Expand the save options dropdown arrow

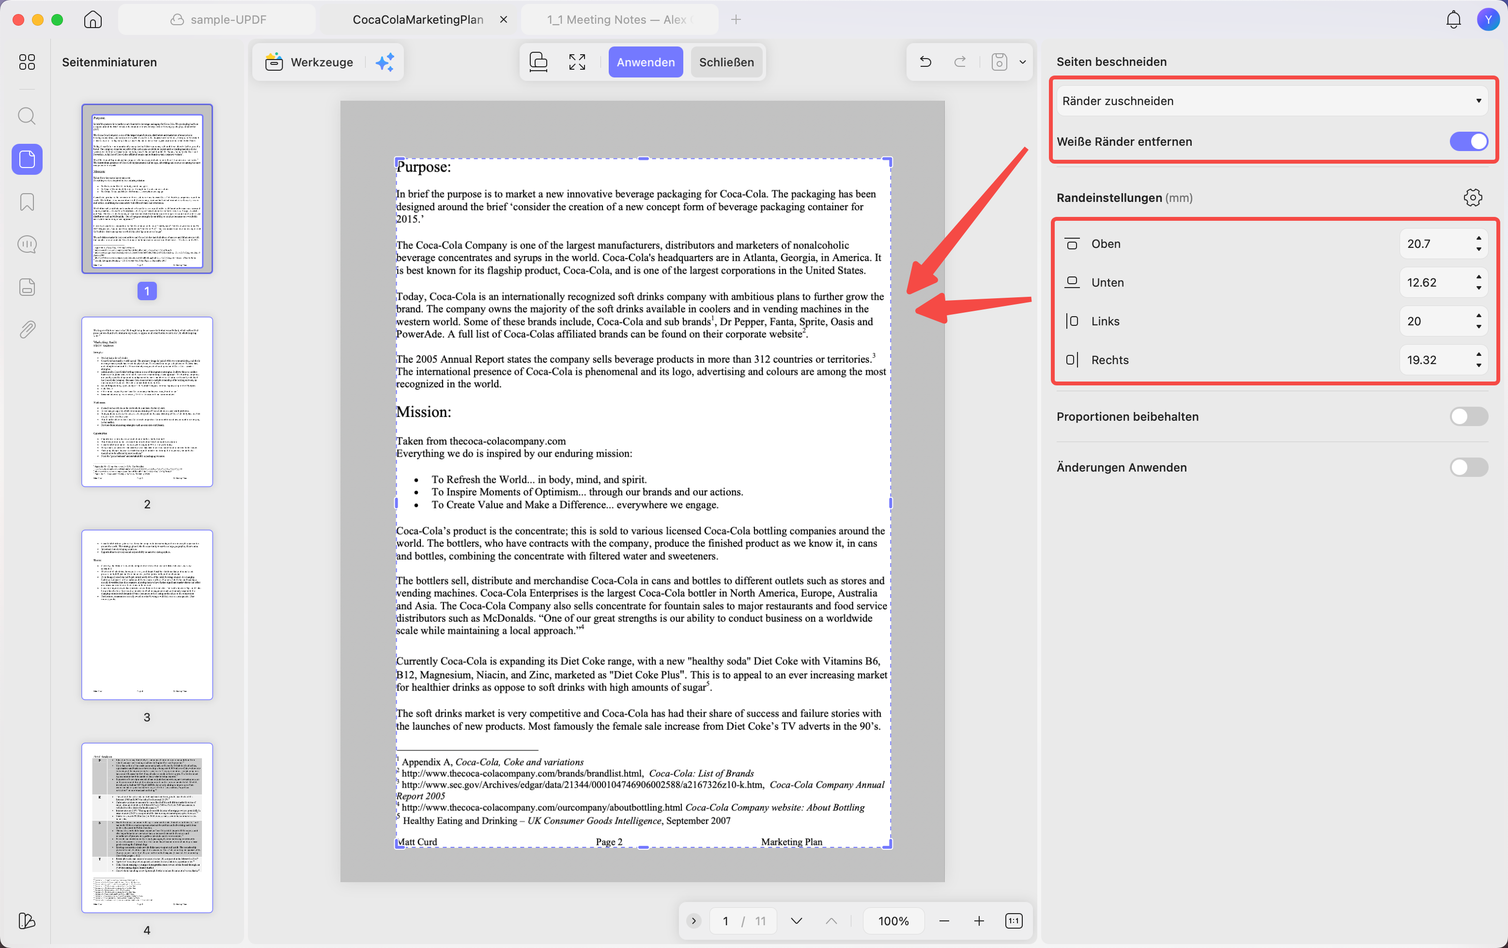pos(1023,62)
